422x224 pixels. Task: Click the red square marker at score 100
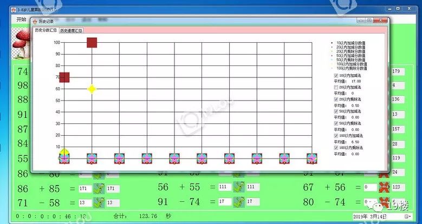tap(92, 43)
